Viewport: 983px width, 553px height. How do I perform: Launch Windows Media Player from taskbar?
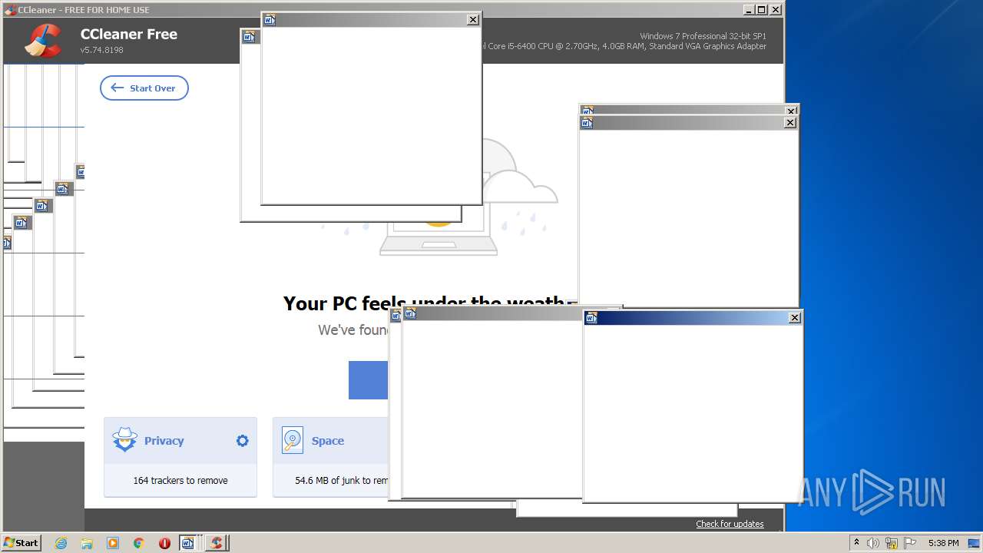[113, 543]
